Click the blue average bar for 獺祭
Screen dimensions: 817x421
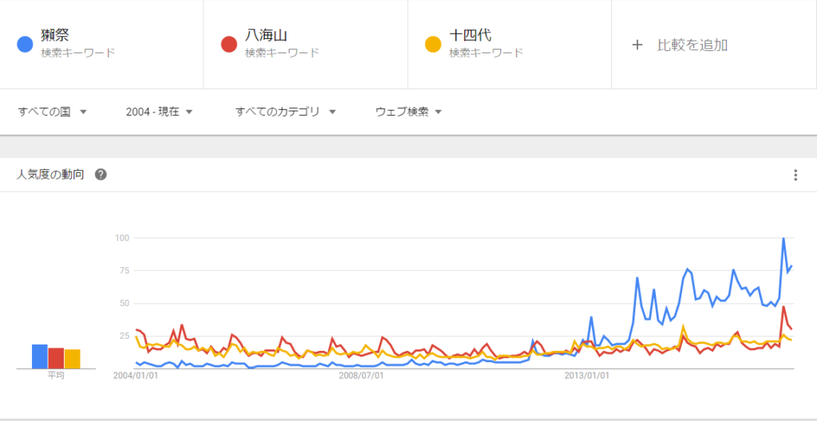[x=39, y=356]
